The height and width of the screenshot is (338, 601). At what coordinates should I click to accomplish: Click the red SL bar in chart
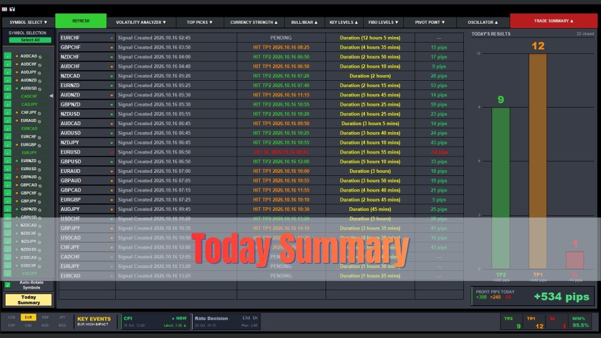click(x=575, y=260)
